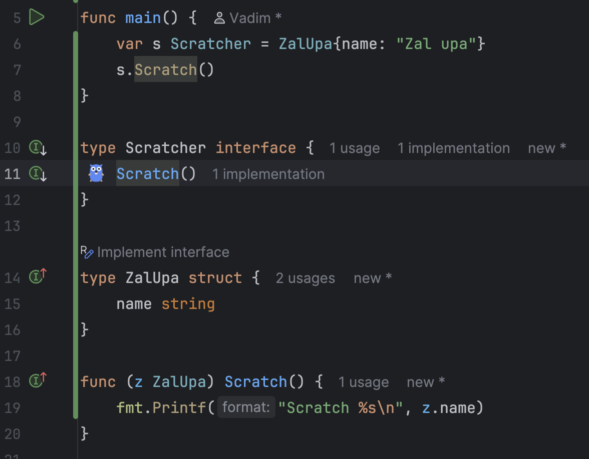
Task: Open 1 implementation hint on Scratcher line
Action: [454, 148]
